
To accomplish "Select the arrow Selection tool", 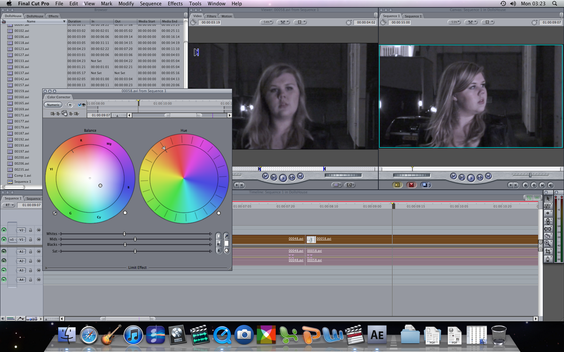I will (x=548, y=198).
